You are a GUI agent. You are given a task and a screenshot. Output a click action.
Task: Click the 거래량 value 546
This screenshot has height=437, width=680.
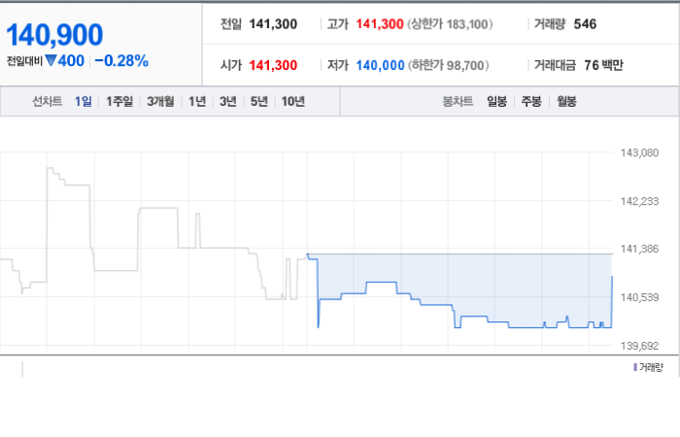(585, 24)
